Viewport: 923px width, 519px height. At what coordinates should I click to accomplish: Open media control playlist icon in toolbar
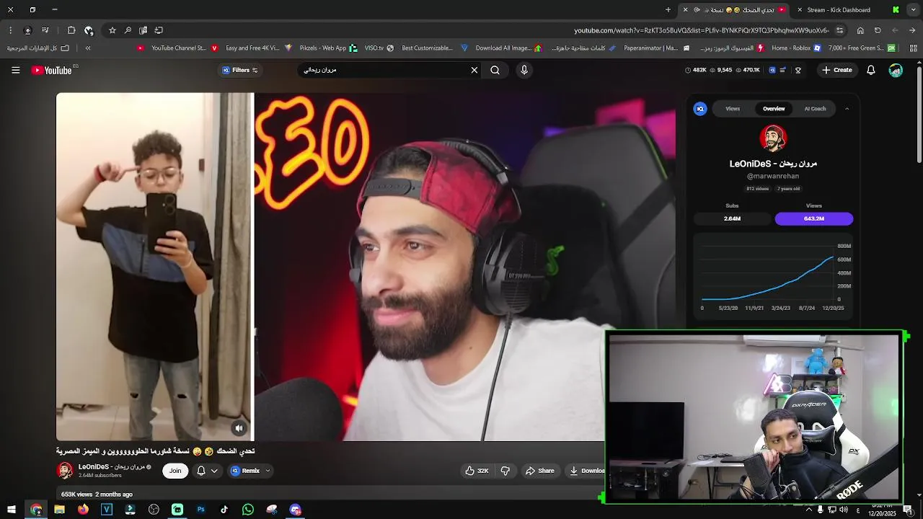tap(45, 30)
